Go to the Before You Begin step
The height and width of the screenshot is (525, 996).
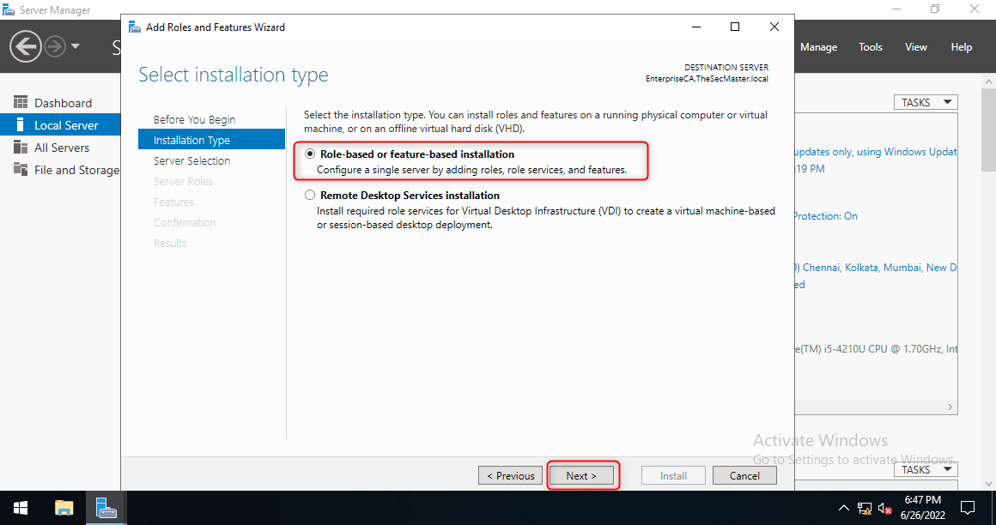coord(194,119)
